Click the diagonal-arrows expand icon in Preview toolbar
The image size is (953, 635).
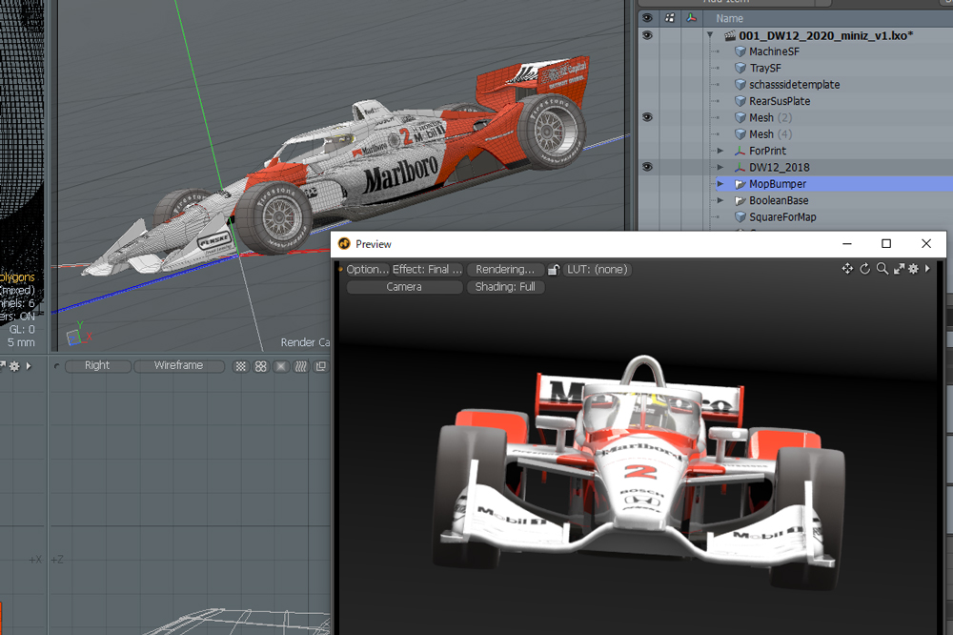click(x=899, y=269)
